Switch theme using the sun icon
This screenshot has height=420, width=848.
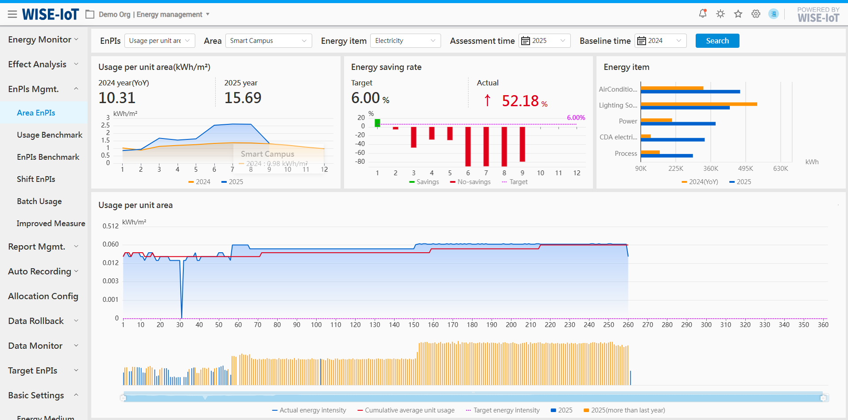(x=720, y=14)
